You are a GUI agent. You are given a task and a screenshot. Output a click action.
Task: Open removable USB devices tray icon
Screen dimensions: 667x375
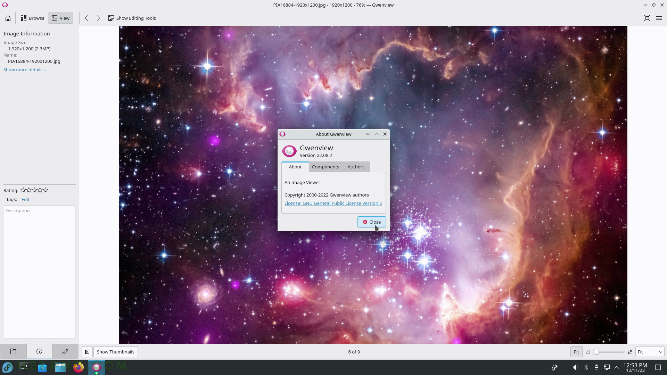coord(596,367)
